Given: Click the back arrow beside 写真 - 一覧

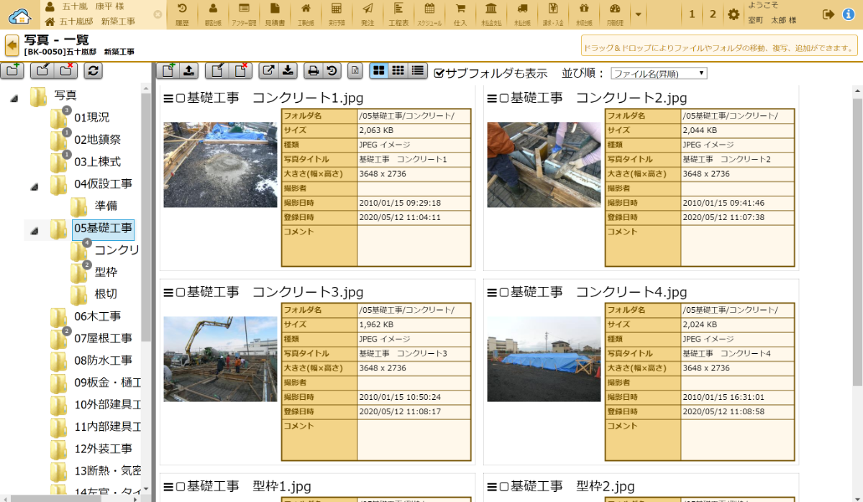Looking at the screenshot, I should tap(12, 45).
